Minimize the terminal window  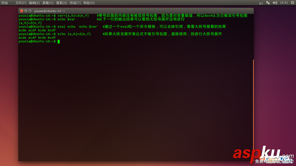(26, 11)
